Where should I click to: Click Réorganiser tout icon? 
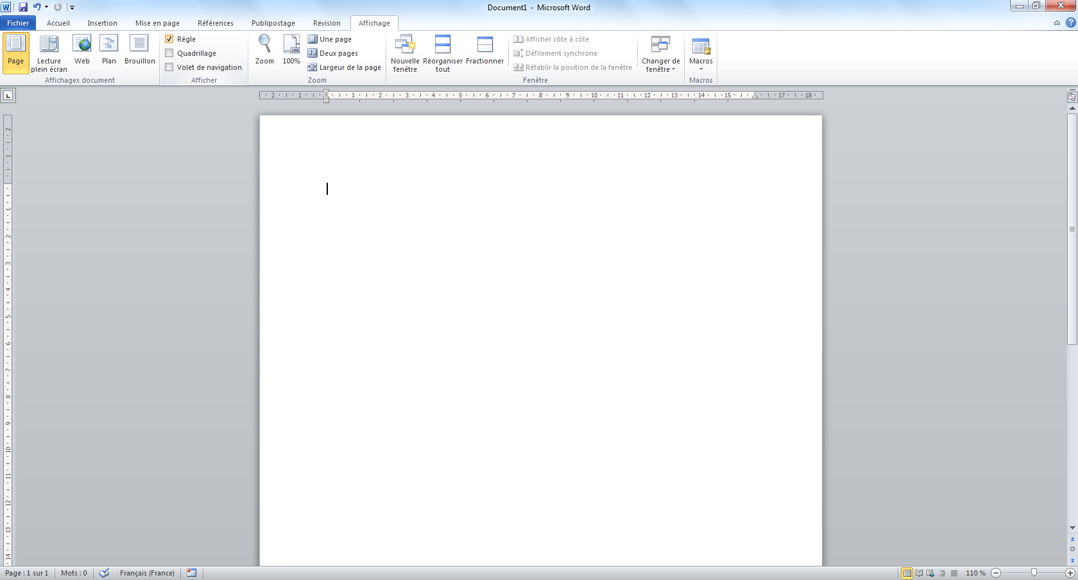(442, 53)
